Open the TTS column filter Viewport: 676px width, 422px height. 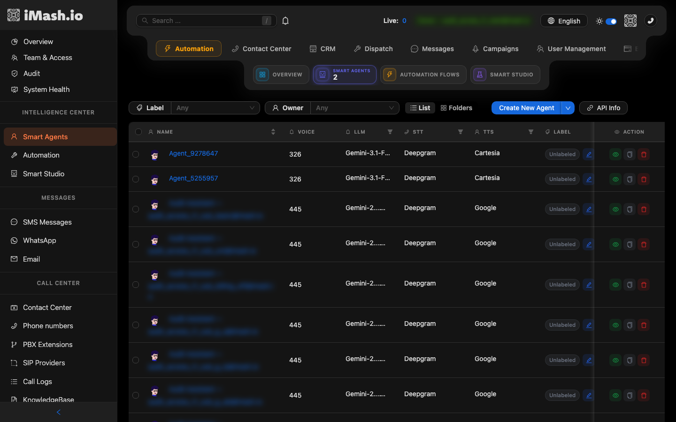[x=531, y=132]
